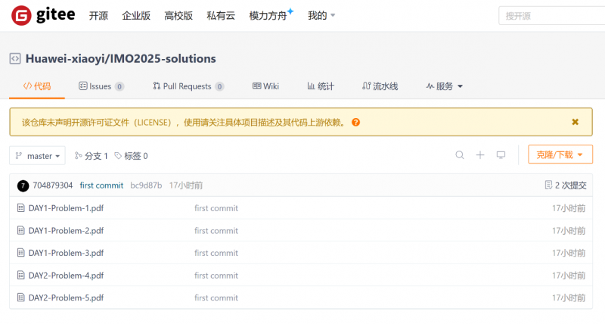Open DAY2-Problem-5.pdf file link
Image resolution: width=605 pixels, height=324 pixels.
pyautogui.click(x=66, y=298)
